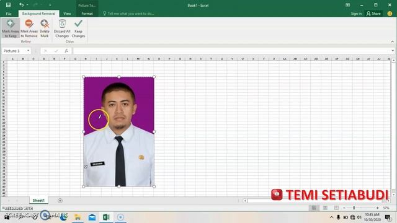Screen dimensions: 397x223
Task: Open Customize Quick Access Toolbar dropdown
Action: pyautogui.click(x=50, y=5)
